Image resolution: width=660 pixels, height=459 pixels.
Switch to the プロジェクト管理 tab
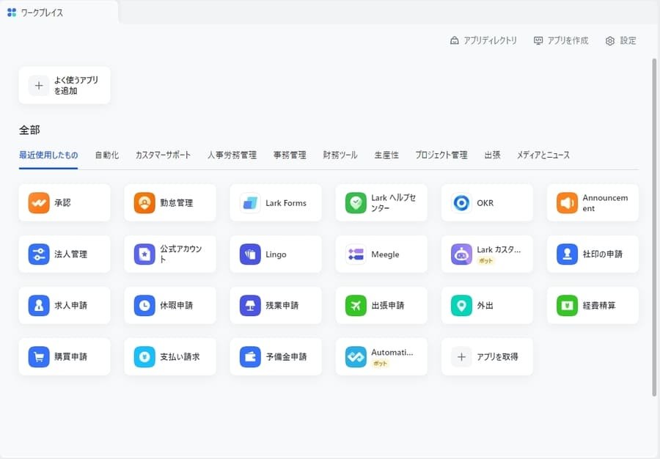coord(441,155)
